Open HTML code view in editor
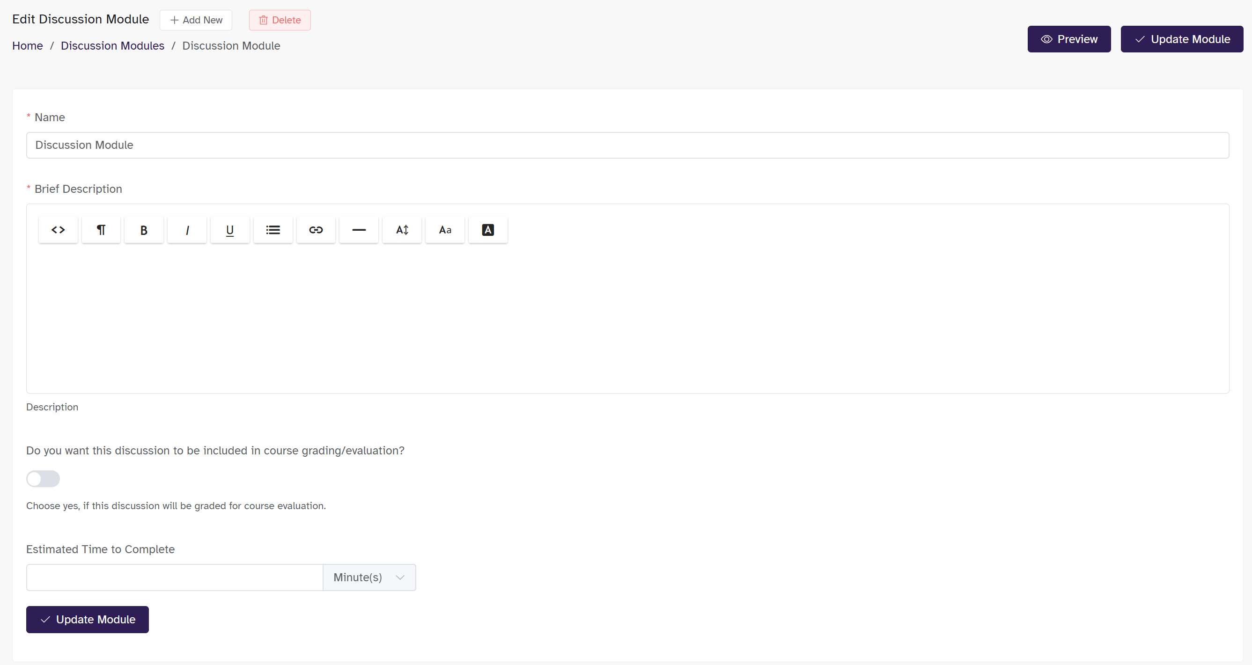Image resolution: width=1252 pixels, height=665 pixels. click(58, 230)
